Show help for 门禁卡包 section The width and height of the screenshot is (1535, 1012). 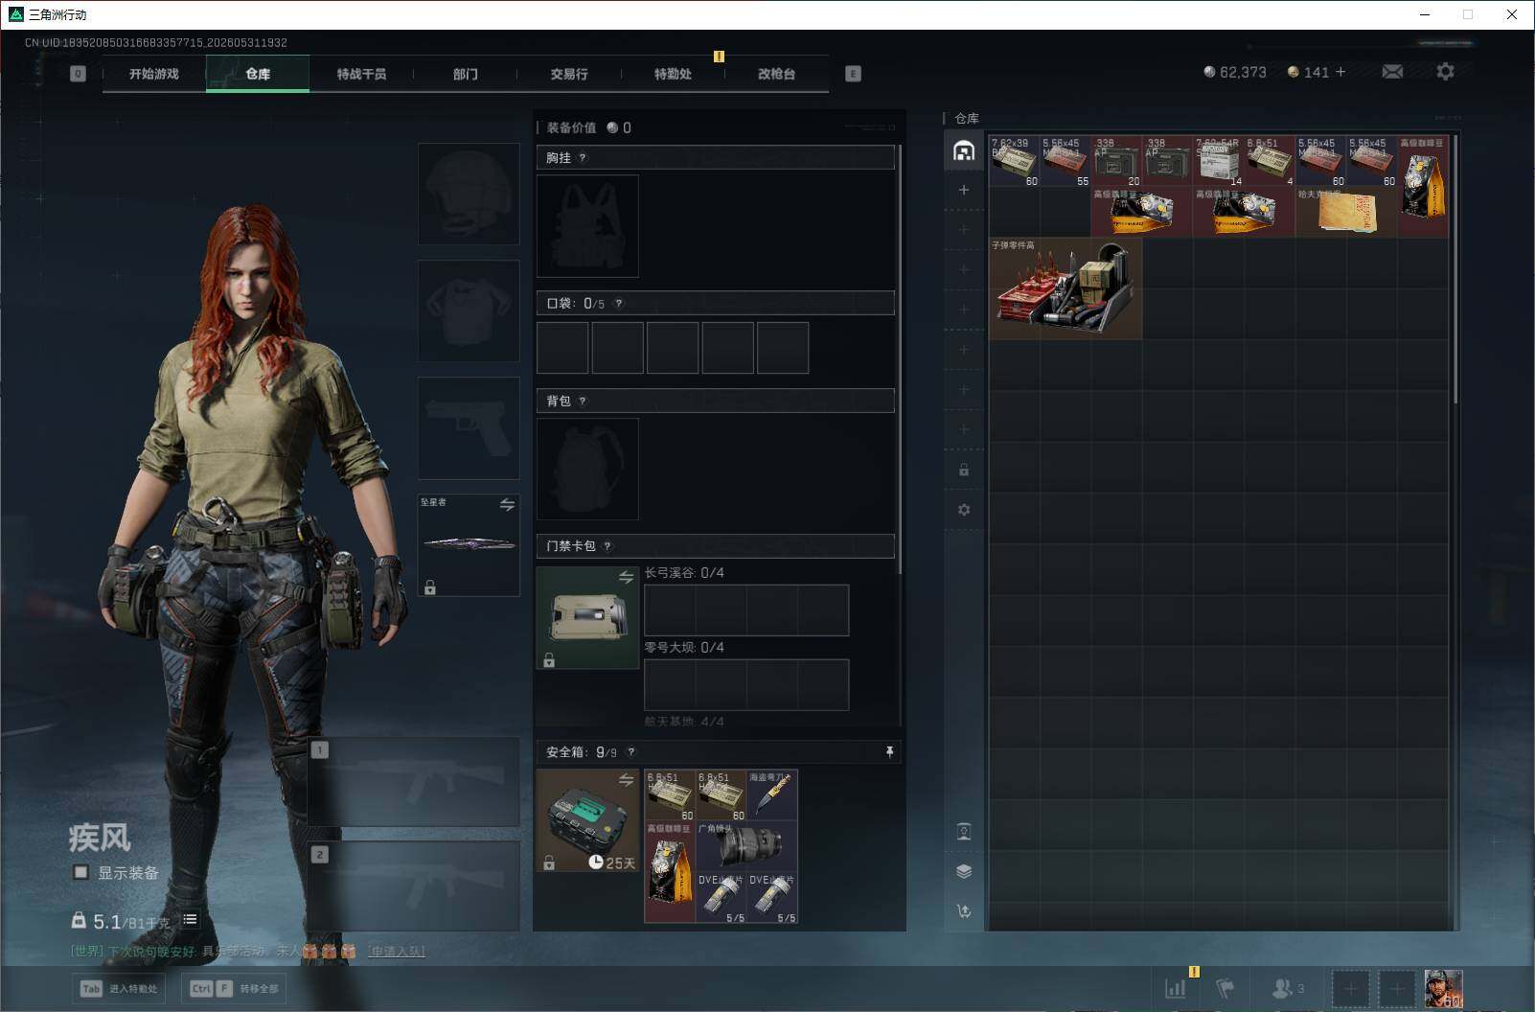tap(607, 546)
